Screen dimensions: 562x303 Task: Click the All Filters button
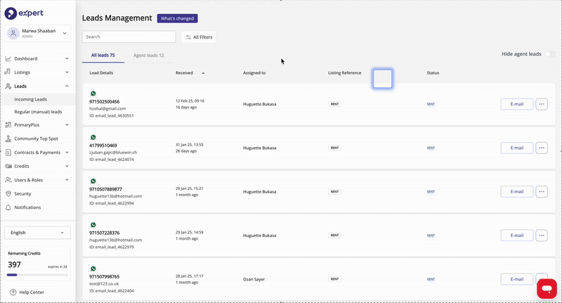[x=198, y=37]
